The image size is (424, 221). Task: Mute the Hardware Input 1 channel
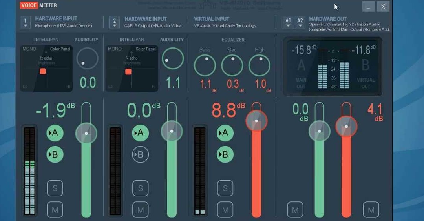[x=55, y=210]
